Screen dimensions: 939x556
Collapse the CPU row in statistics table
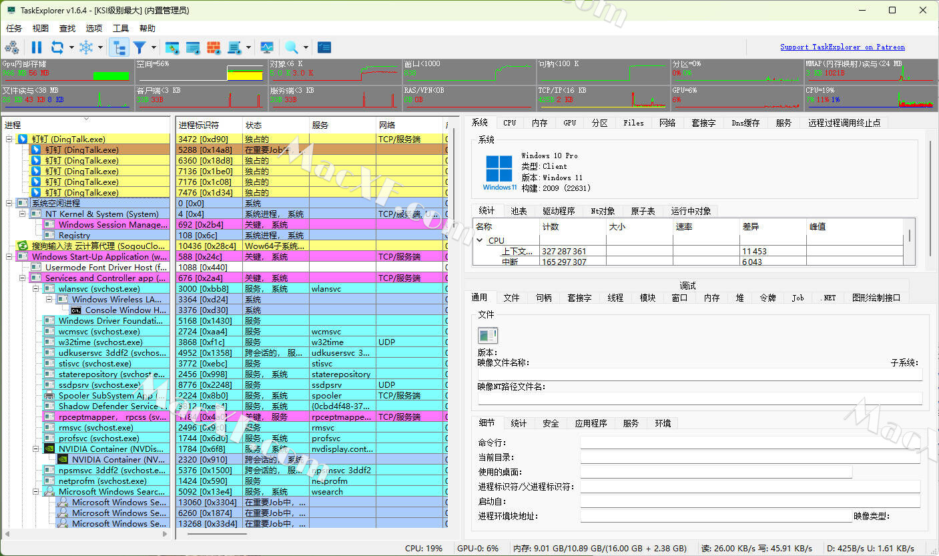click(480, 240)
